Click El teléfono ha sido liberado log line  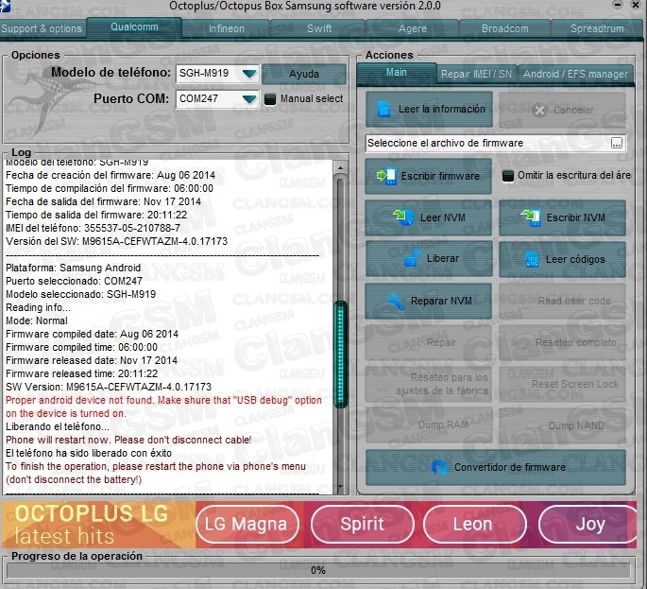pyautogui.click(x=89, y=453)
